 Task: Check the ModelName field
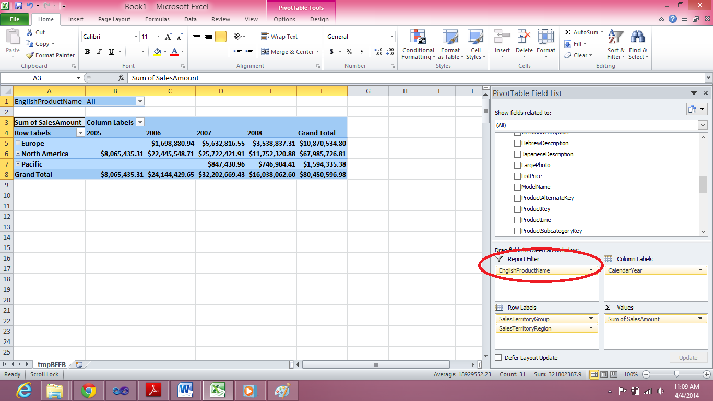(517, 187)
